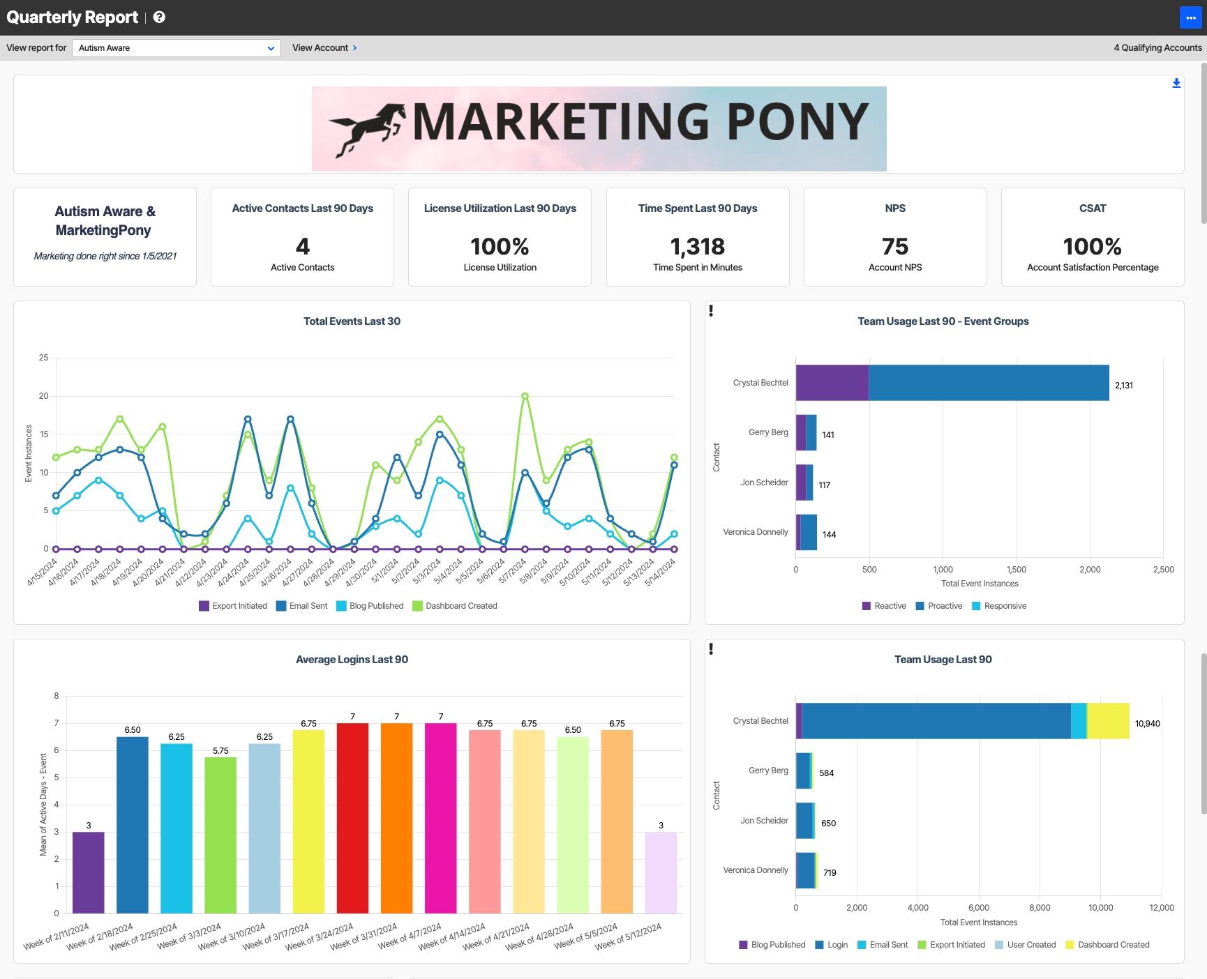Download the banner using the download icon

tap(1176, 83)
